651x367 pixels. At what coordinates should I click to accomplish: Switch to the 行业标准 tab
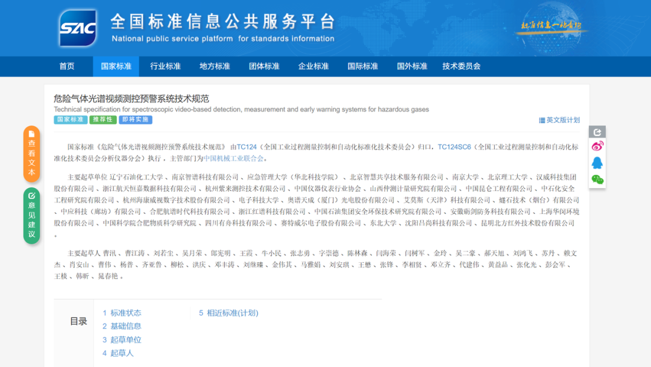[165, 66]
